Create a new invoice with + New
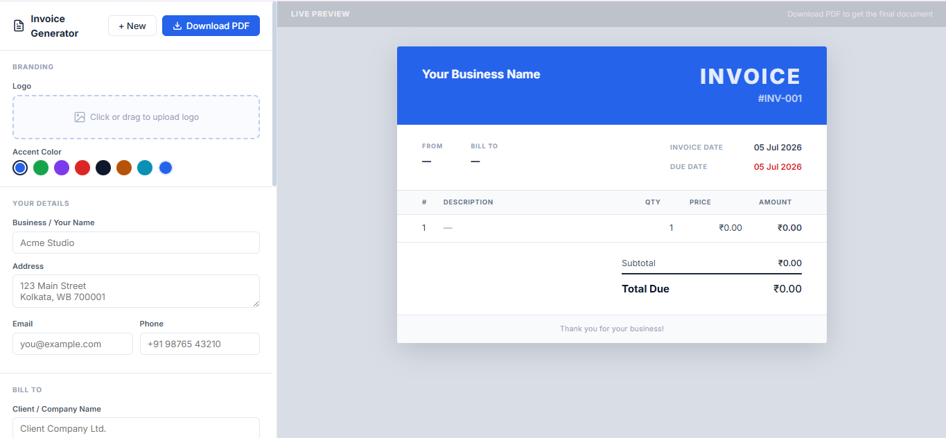This screenshot has height=438, width=946. 132,26
